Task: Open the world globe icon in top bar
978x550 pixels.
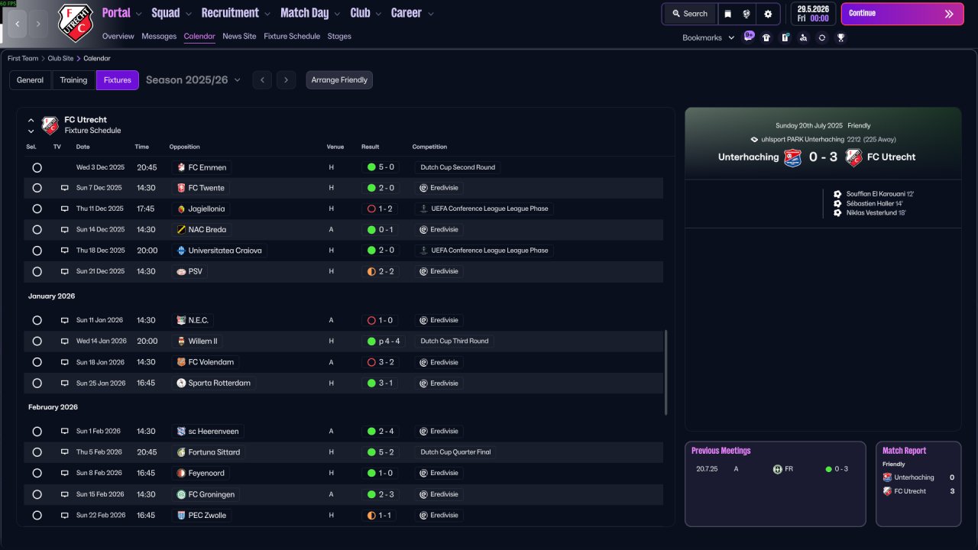Action: (746, 13)
